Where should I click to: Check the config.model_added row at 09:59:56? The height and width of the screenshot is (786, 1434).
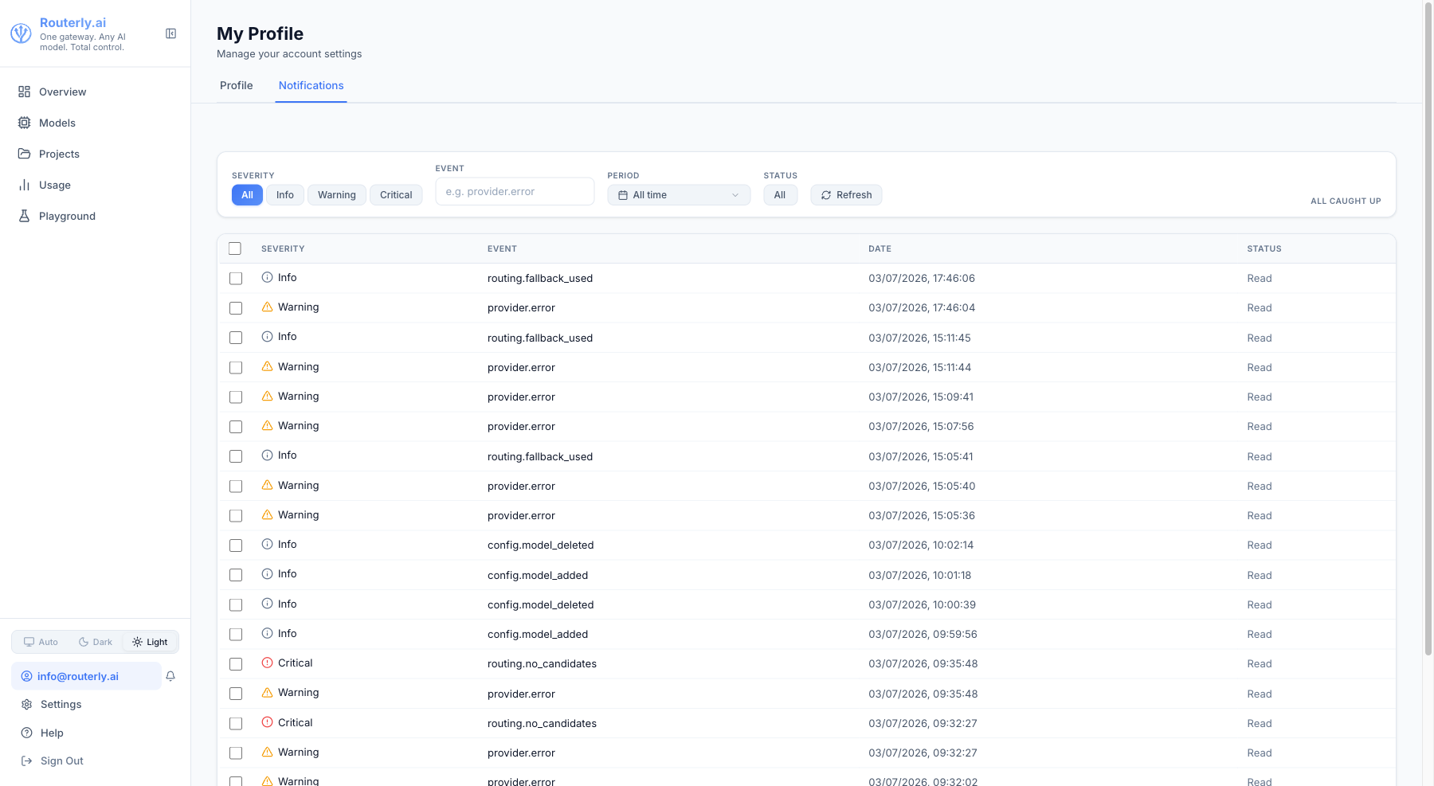point(236,634)
